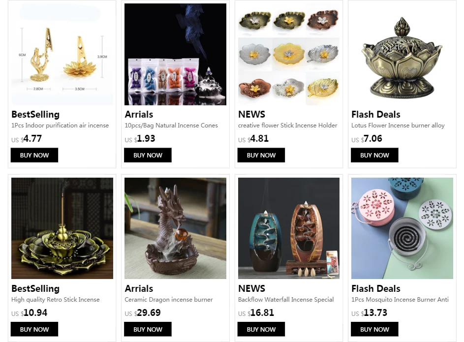
Task: Buy the $10.94 retro stick incense holder
Action: [34, 329]
